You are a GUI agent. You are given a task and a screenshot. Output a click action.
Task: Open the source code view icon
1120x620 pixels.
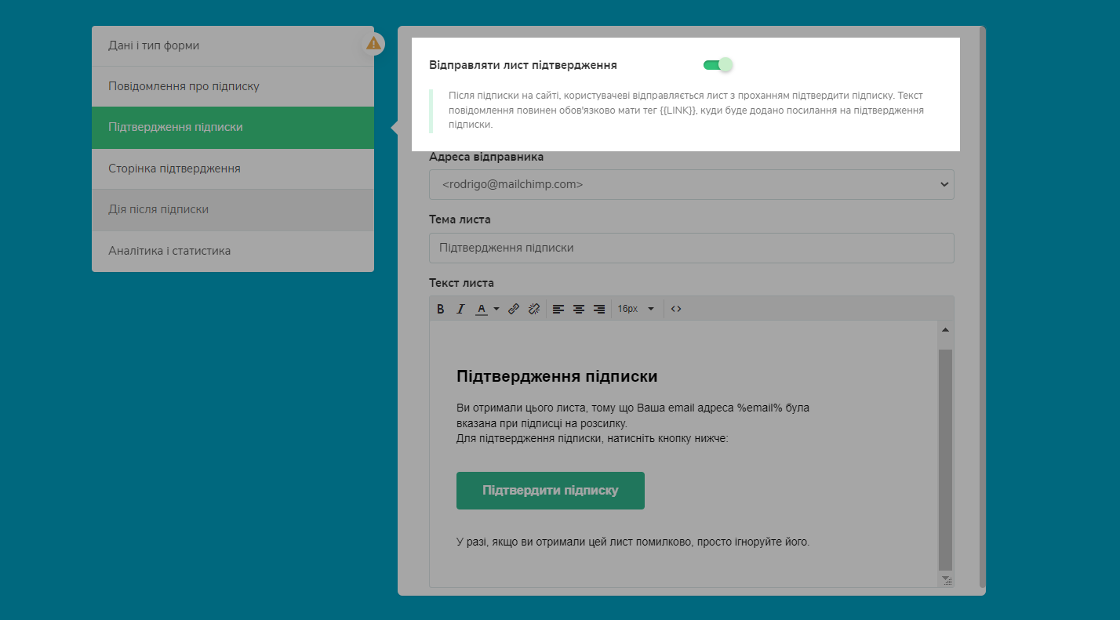point(676,309)
